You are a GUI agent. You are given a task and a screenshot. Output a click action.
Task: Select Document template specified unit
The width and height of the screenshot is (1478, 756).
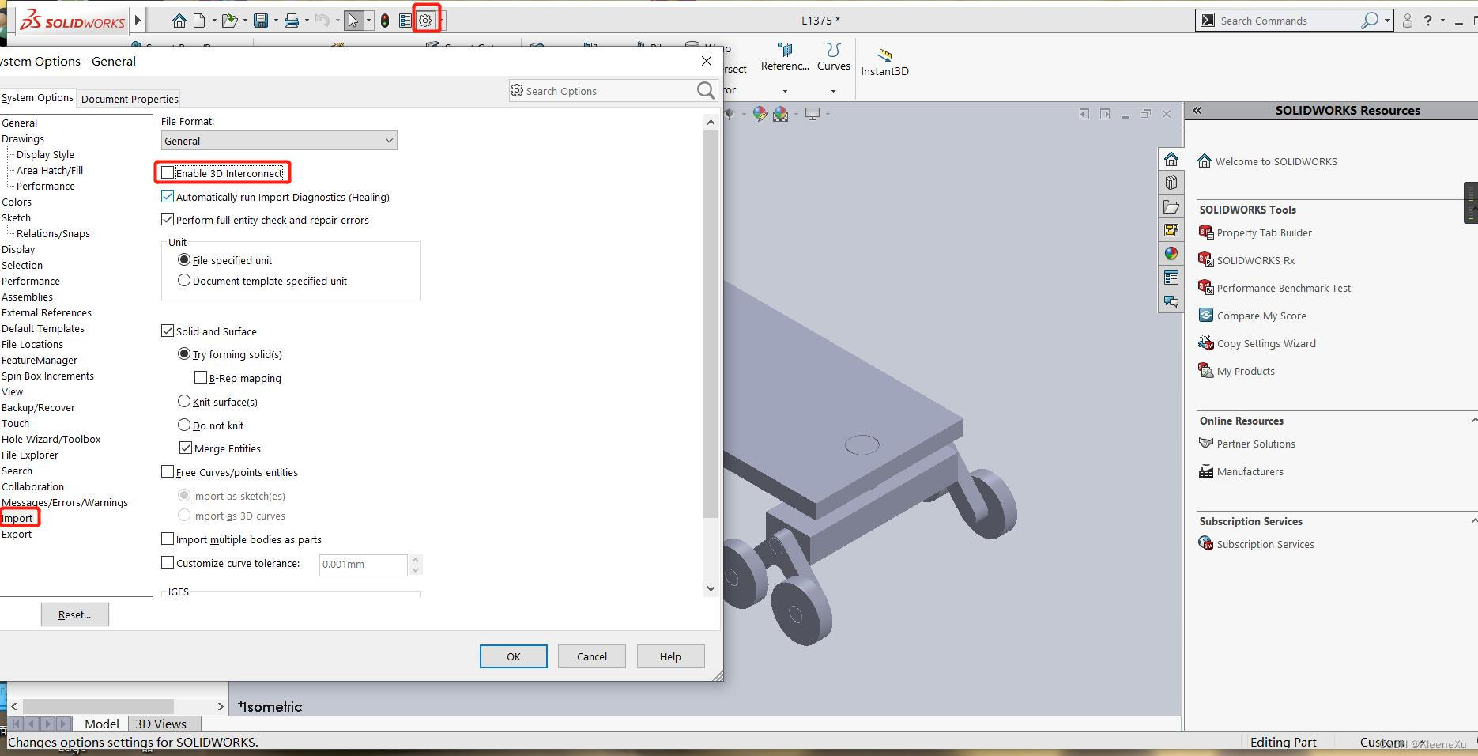(x=184, y=281)
